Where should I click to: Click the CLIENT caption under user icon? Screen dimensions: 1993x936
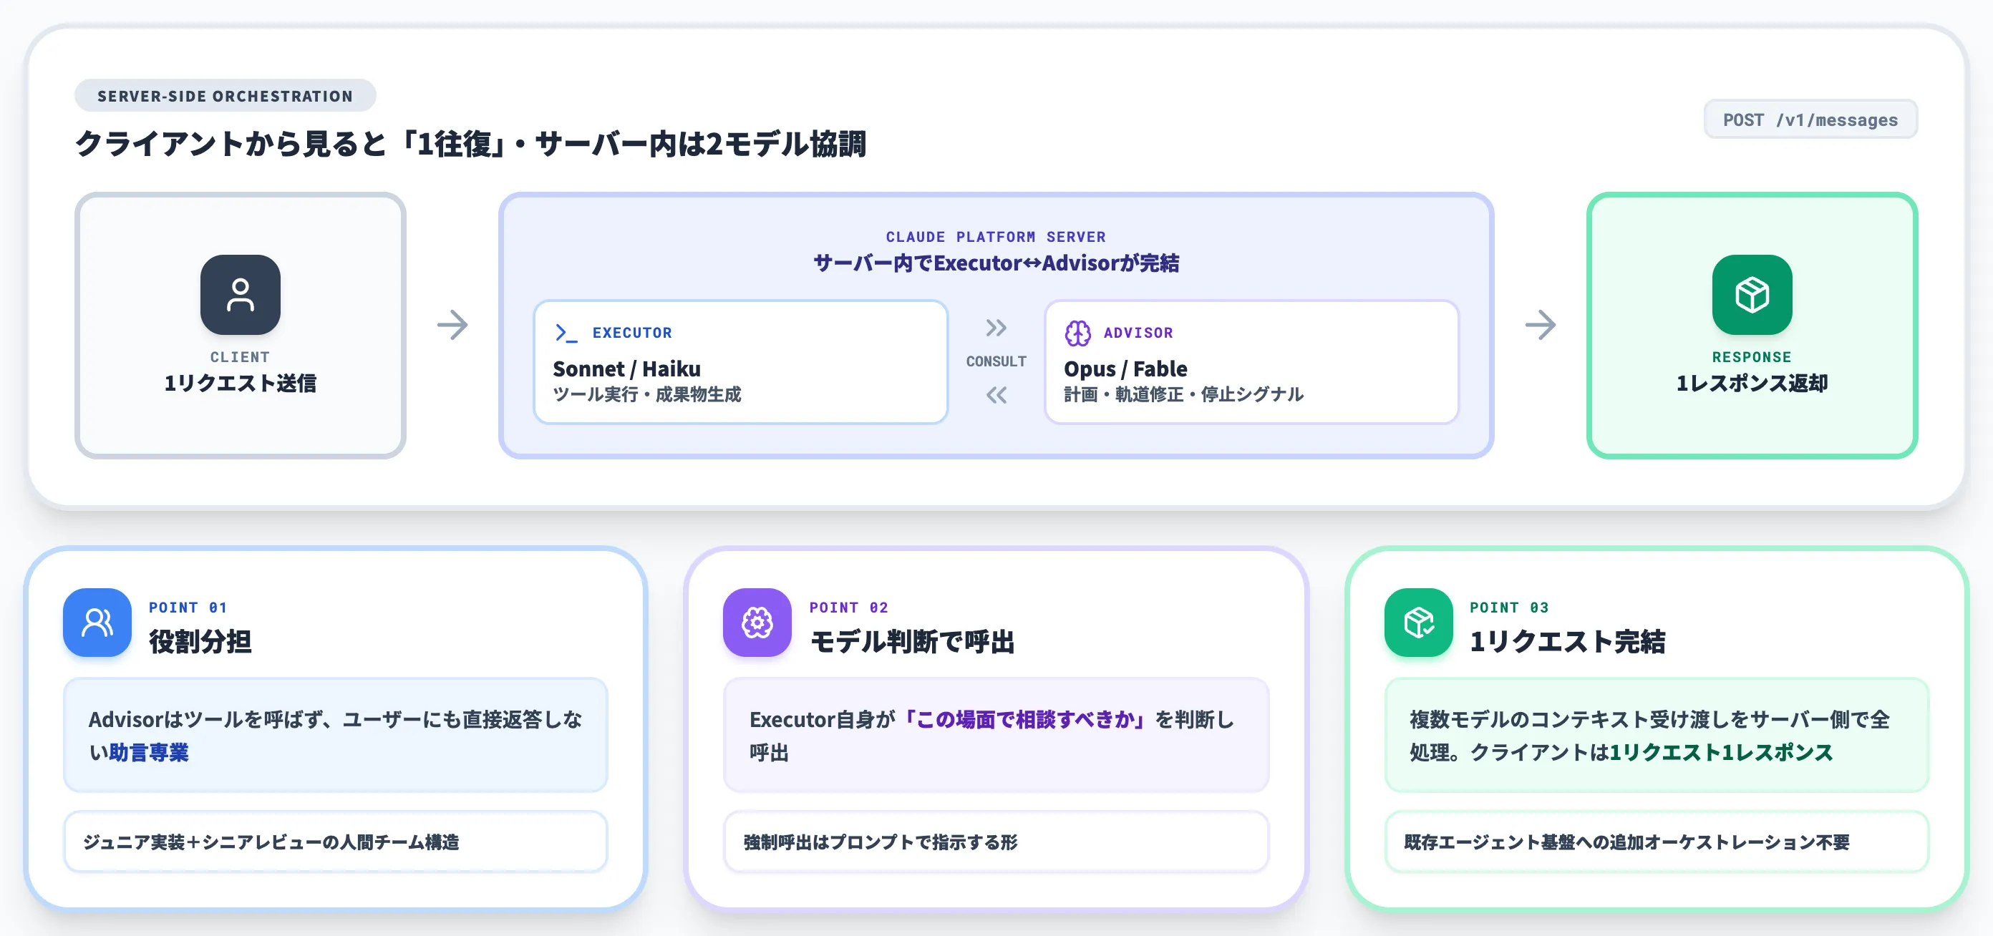240,356
